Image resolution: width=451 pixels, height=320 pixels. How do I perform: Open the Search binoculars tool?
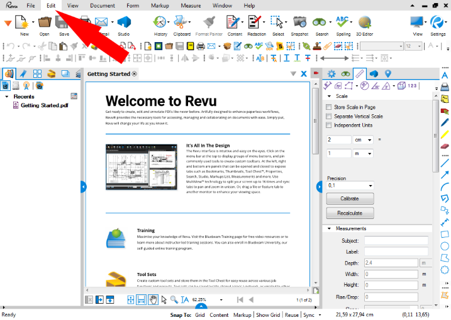tap(321, 23)
